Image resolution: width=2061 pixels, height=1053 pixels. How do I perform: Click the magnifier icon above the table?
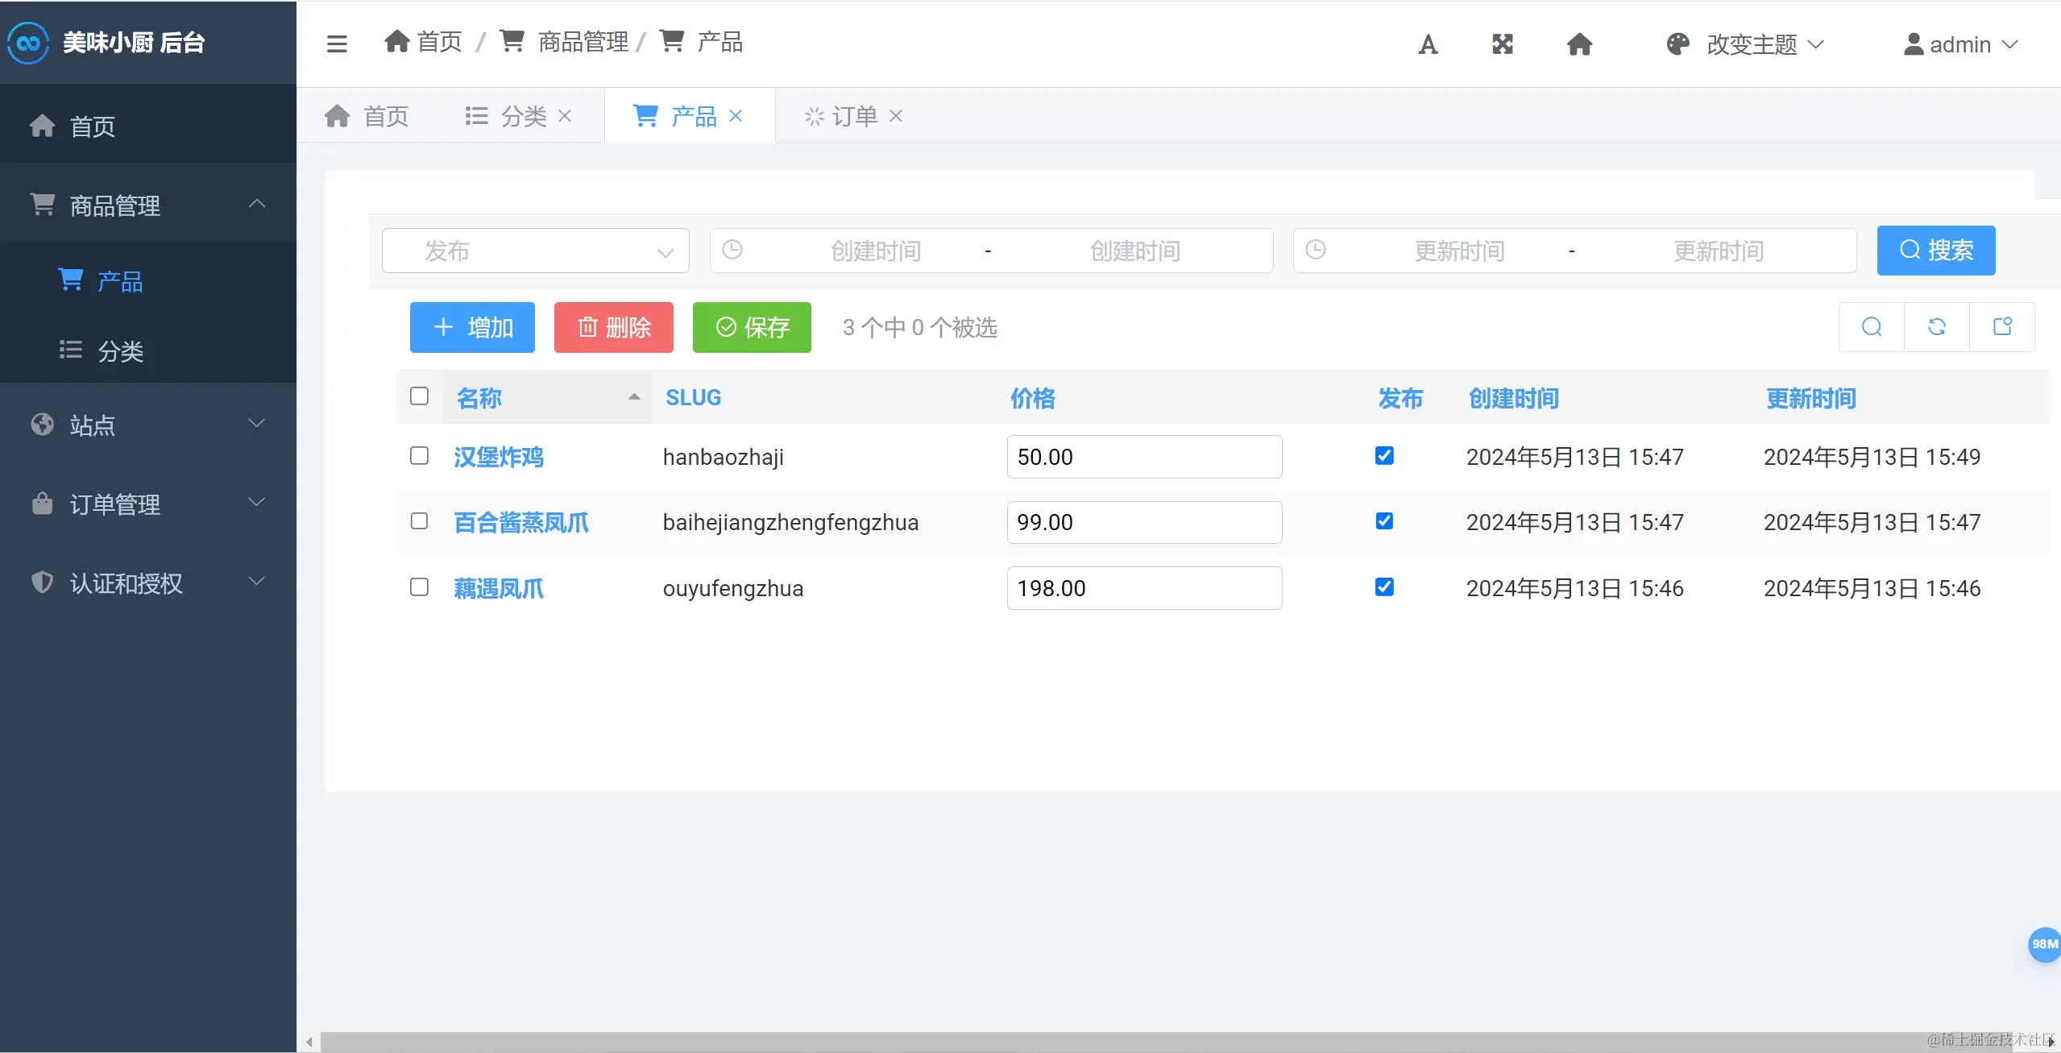1872,327
